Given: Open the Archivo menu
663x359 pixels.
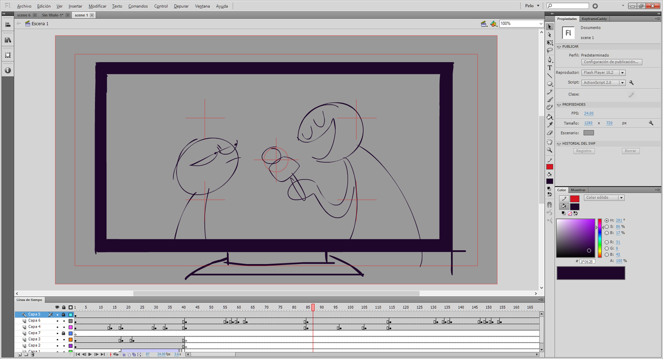Looking at the screenshot, I should pos(24,6).
